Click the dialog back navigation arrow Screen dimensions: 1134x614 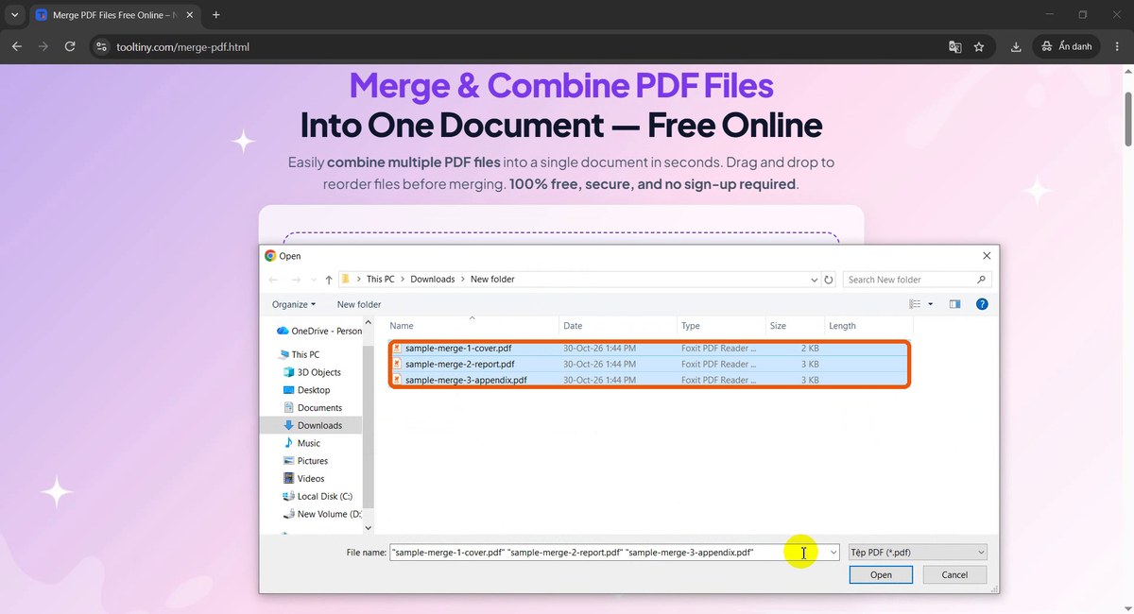point(273,280)
